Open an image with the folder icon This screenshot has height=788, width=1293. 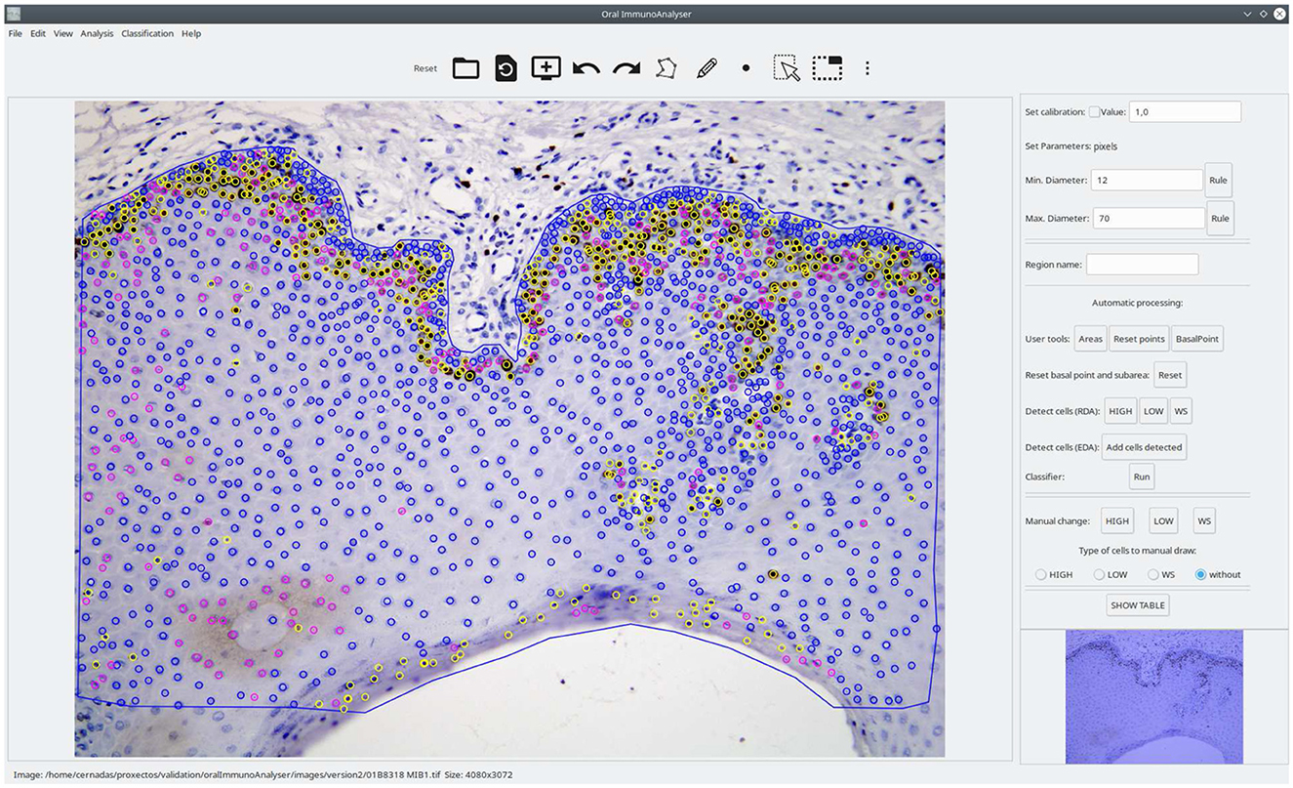click(x=465, y=68)
